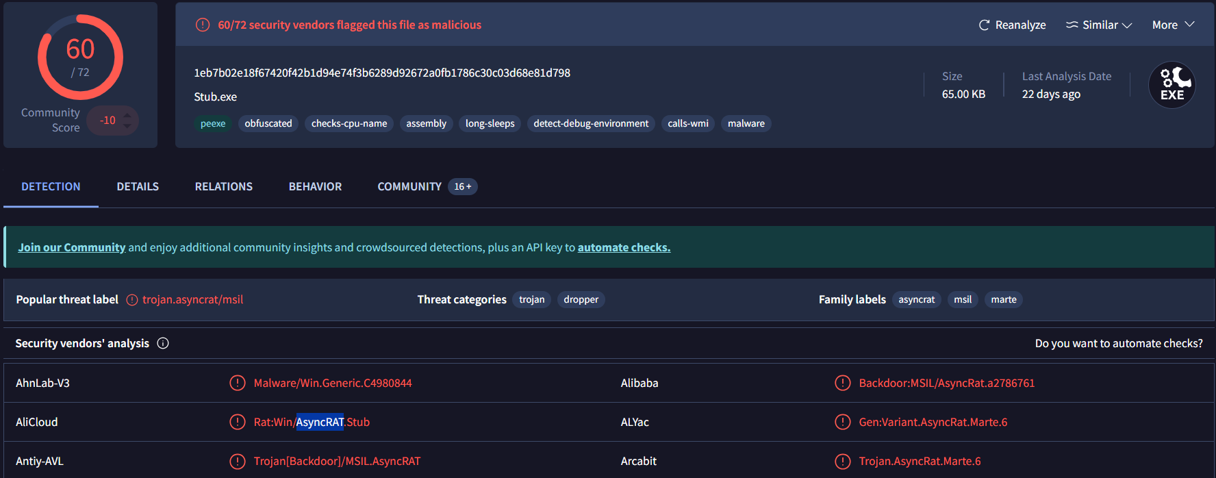Vote community score down arrow

[x=127, y=127]
